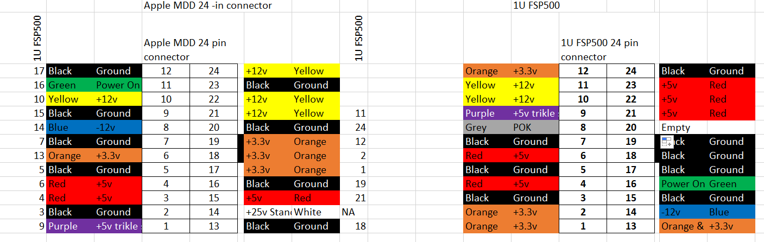This screenshot has width=764, height=242.
Task: Click the Quick Analysis smart tag icon
Action: point(667,142)
